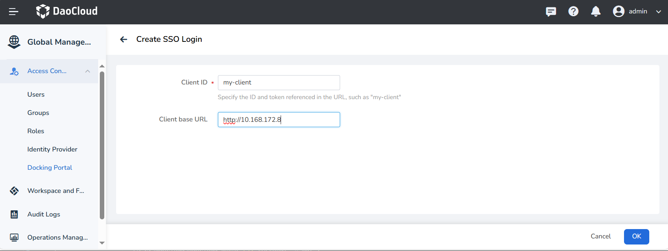This screenshot has height=251, width=668.
Task: Click the sidebar vertical scrollbar thumb
Action: click(102, 145)
